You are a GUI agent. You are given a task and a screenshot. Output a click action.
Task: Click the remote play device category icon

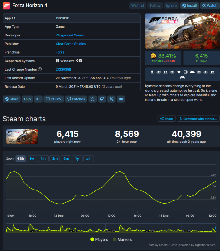186,72
